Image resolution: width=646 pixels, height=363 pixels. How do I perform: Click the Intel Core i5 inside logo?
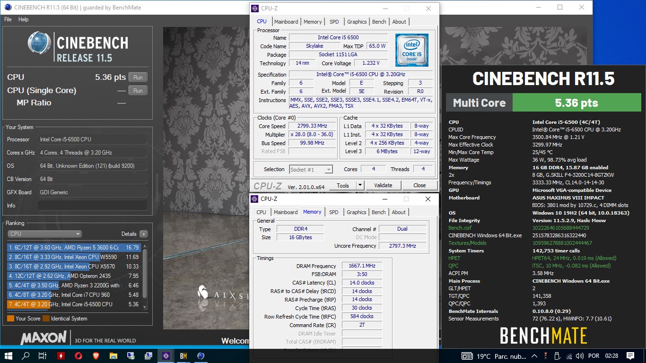(412, 50)
